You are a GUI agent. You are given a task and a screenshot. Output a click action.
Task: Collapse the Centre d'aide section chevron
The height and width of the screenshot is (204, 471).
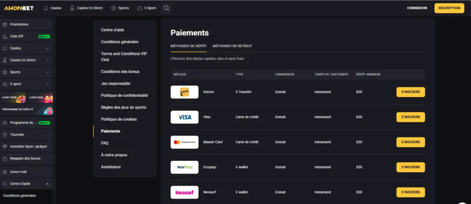tap(47, 184)
